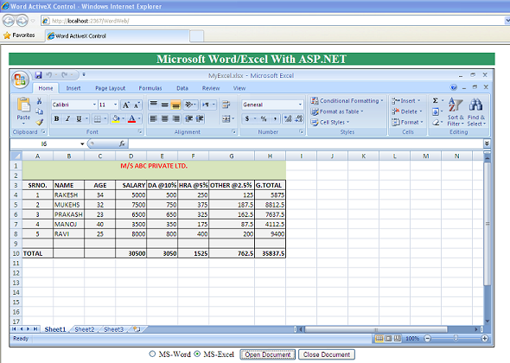Cut selection with the scissors icon
Viewport: 510px width, 363px height.
coord(40,101)
